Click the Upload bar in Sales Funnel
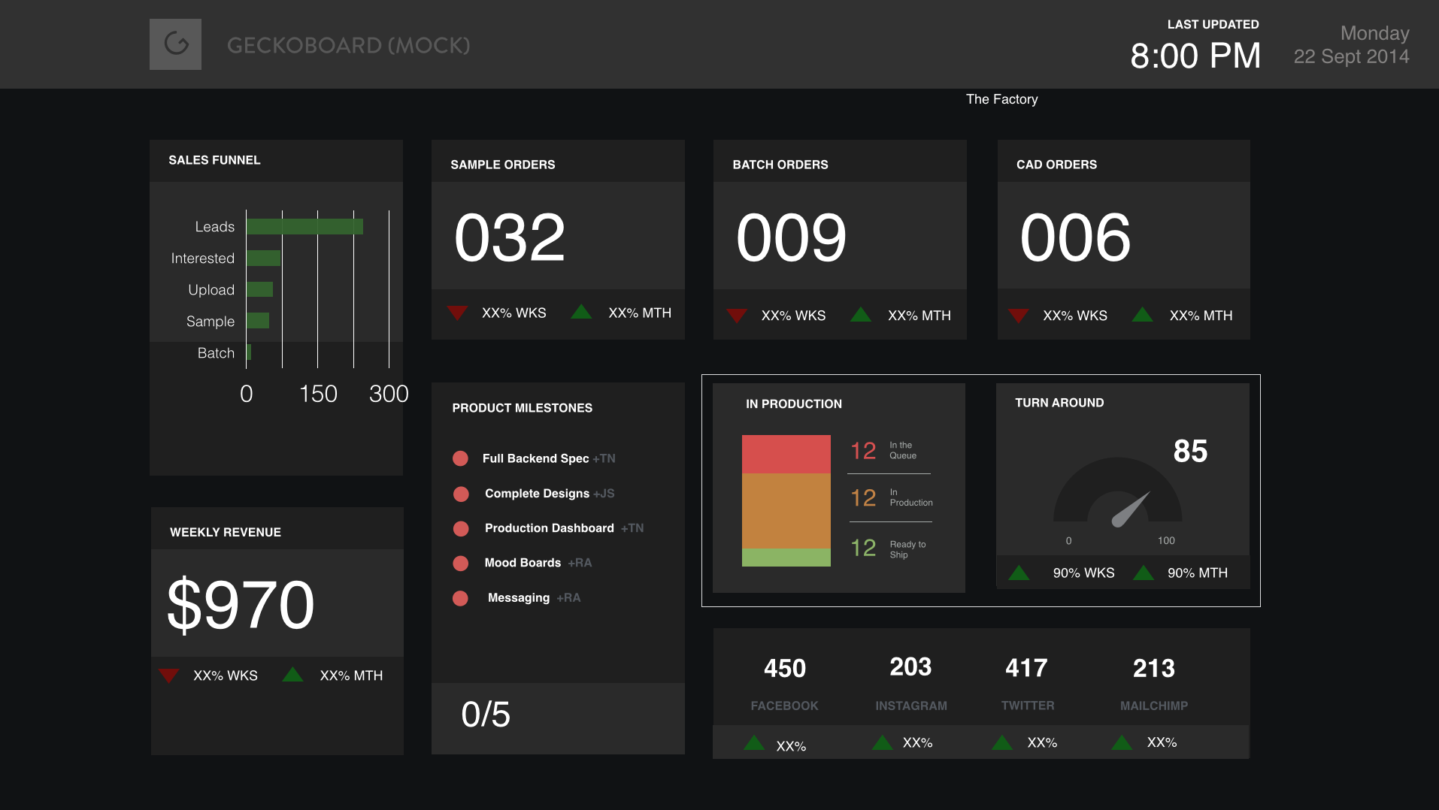1439x810 pixels. [259, 289]
